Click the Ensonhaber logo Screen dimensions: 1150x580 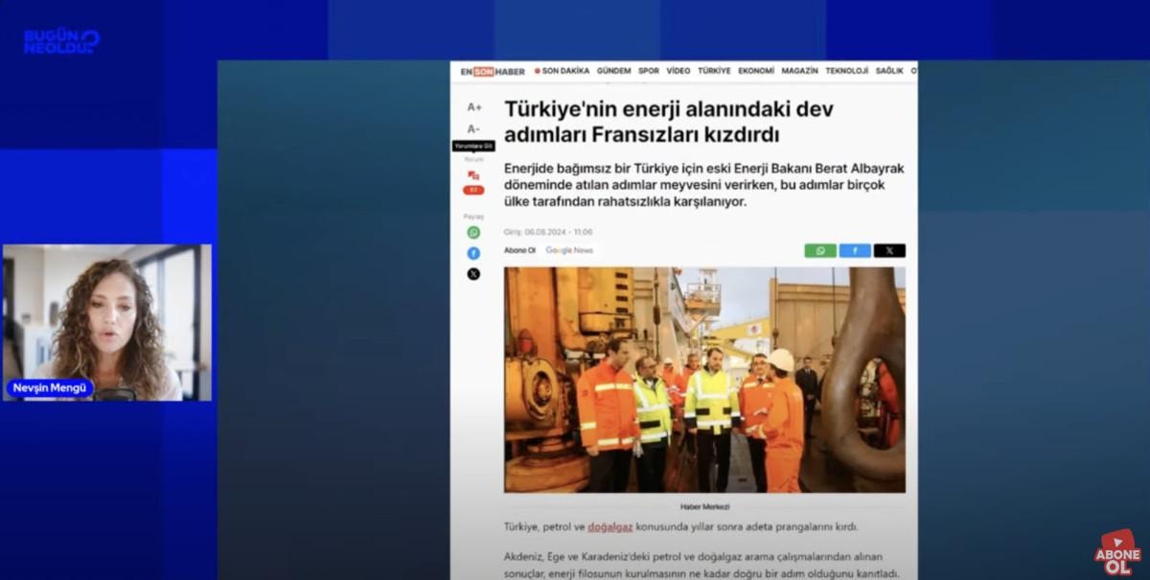pyautogui.click(x=492, y=72)
